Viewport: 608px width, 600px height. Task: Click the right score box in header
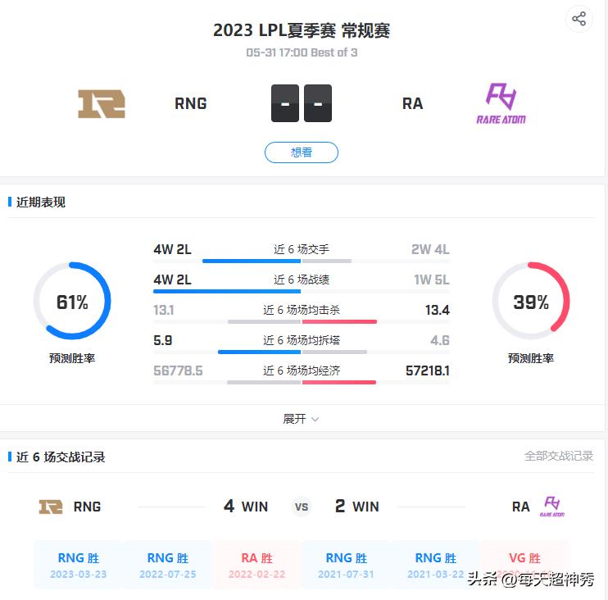318,103
